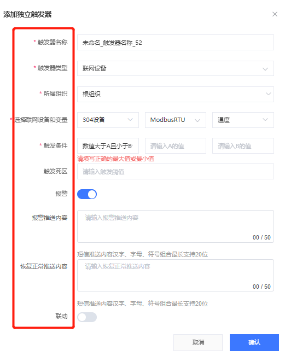285x356 pixels.
Task: Click chevron arrow next to 温度
Action: pos(265,120)
